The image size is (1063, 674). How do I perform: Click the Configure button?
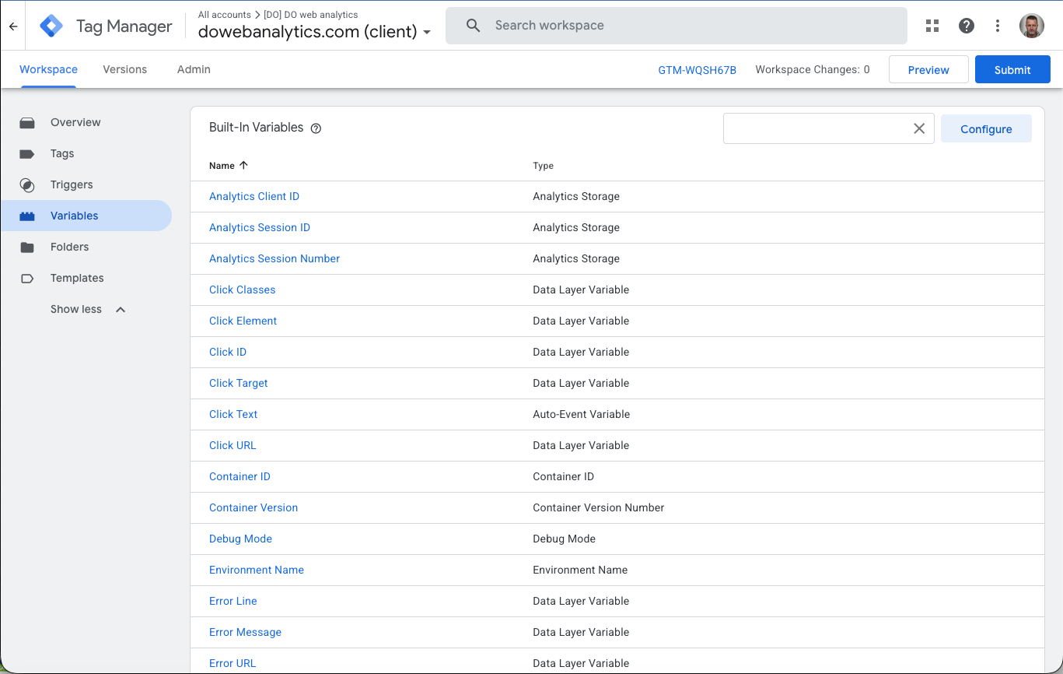[x=986, y=128]
